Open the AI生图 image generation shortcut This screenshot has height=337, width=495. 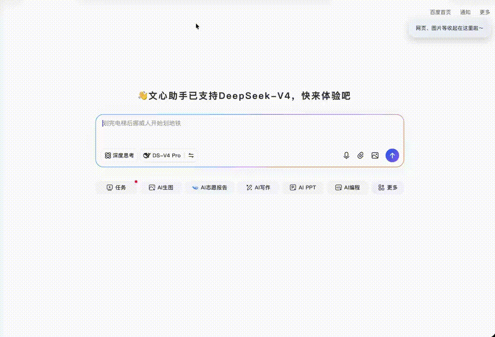point(161,188)
